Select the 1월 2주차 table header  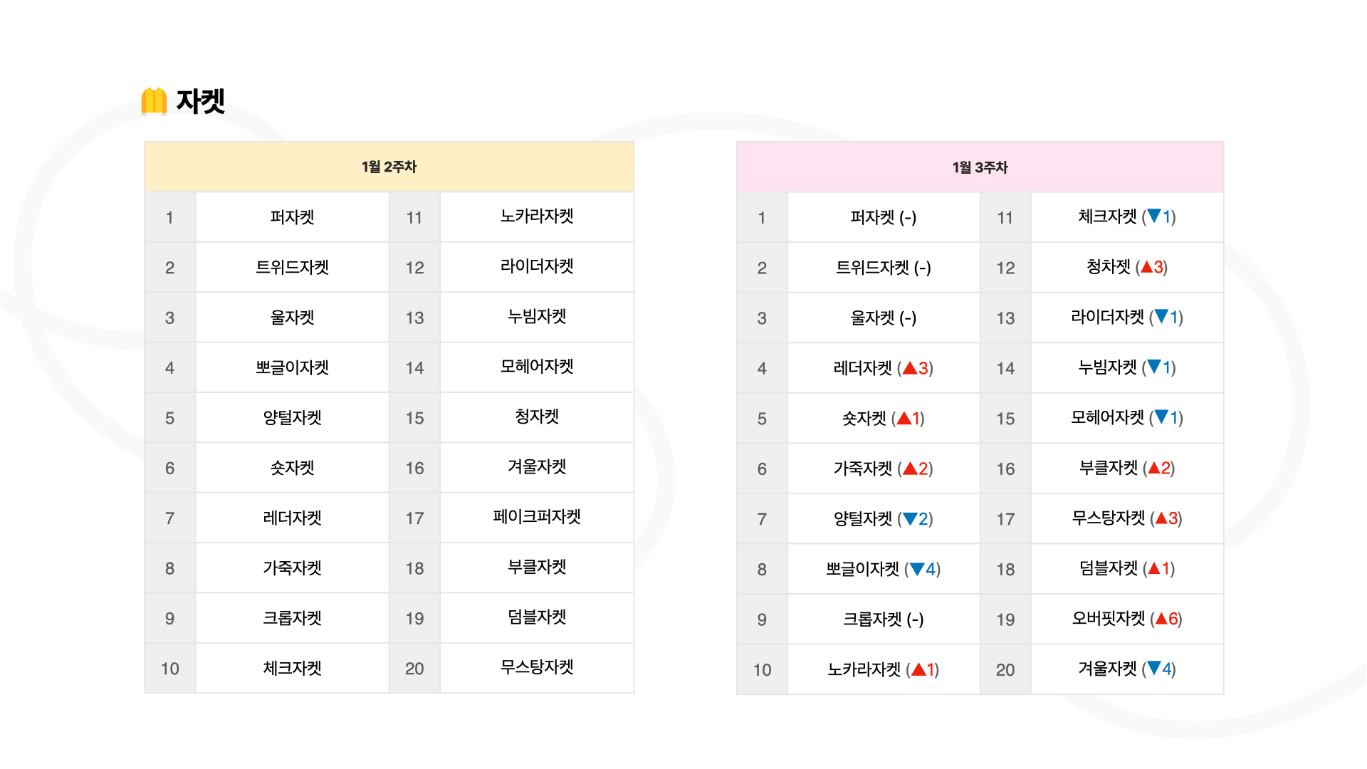tap(389, 167)
